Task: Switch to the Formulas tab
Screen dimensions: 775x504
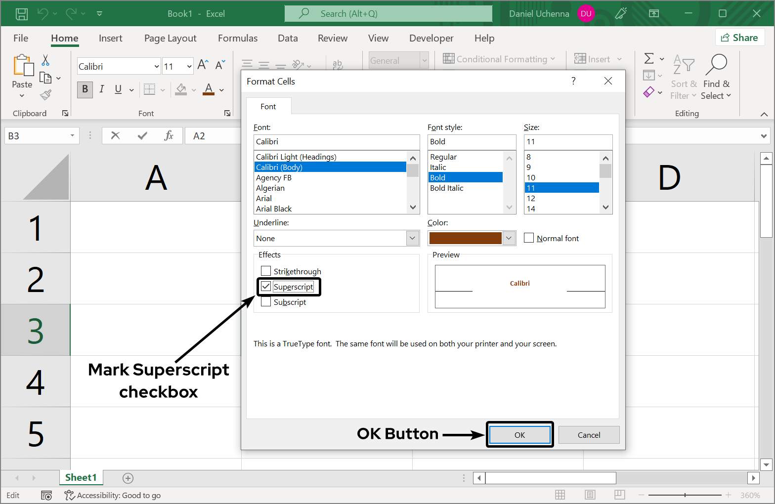Action: point(238,39)
